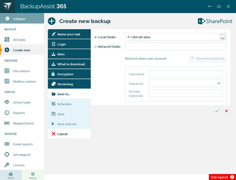Viewport: 236px width, 180px height.
Task: Browse for local folder with ellipsis button
Action: (x=223, y=37)
